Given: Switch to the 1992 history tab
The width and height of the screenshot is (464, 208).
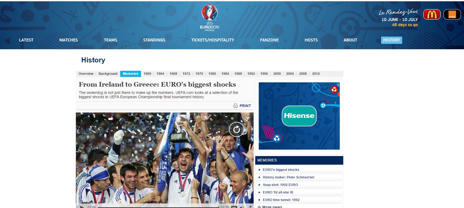Looking at the screenshot, I should [251, 74].
